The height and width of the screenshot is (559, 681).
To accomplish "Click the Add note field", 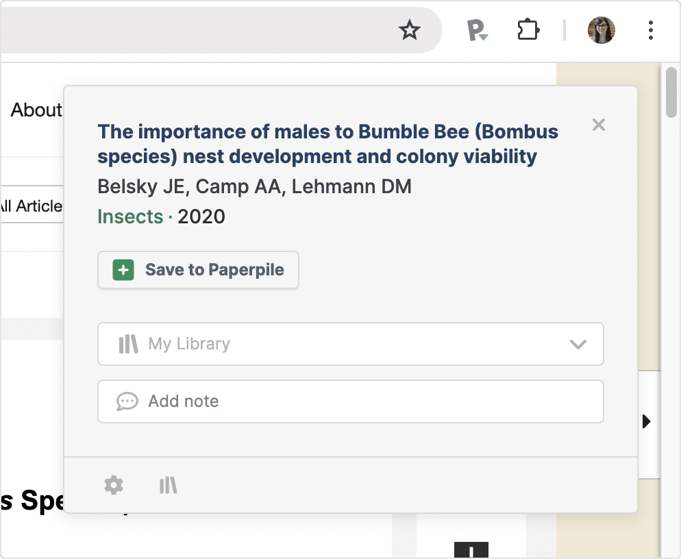I will pyautogui.click(x=350, y=401).
